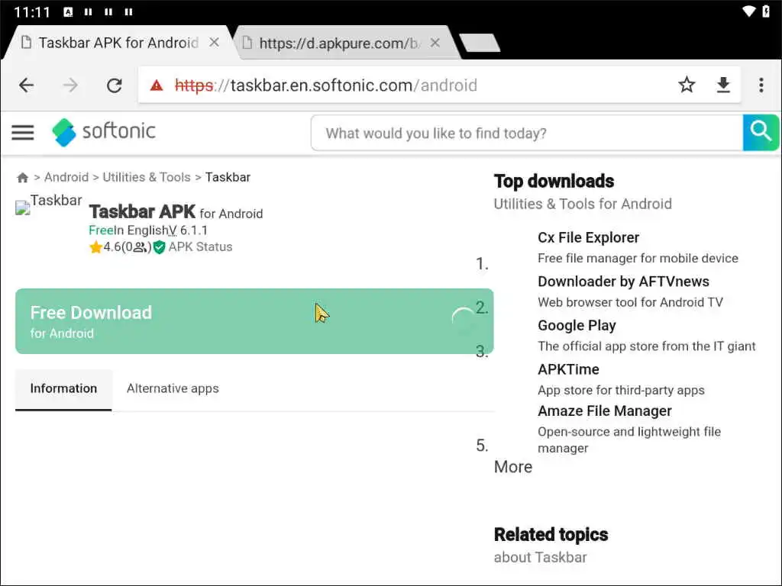Click the battery status icon
The image size is (782, 586).
(767, 11)
